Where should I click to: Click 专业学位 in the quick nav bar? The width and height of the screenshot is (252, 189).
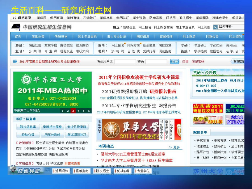[x=143, y=171]
